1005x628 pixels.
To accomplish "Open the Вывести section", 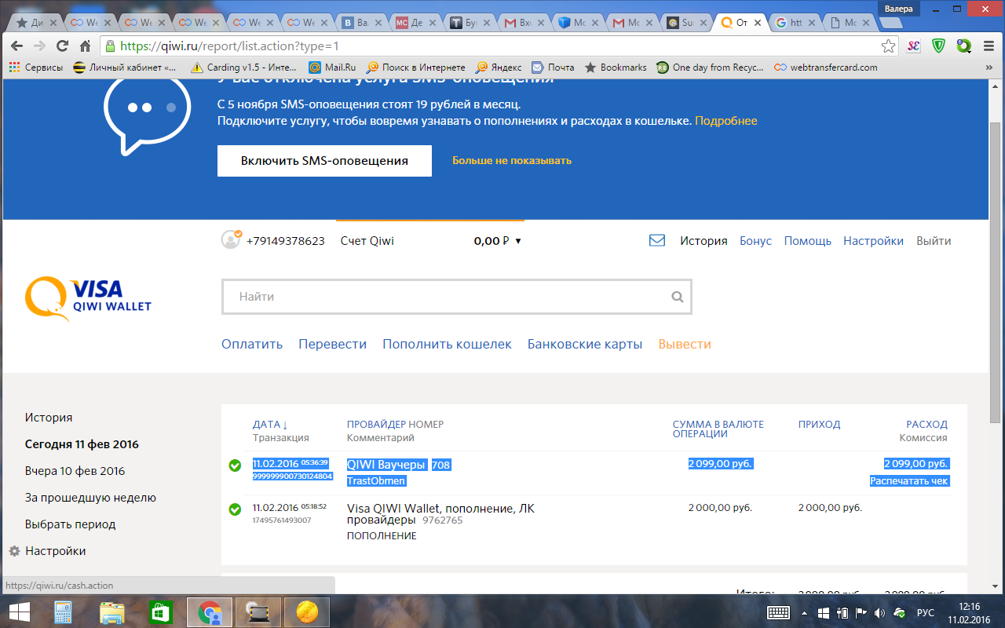I will pos(685,344).
